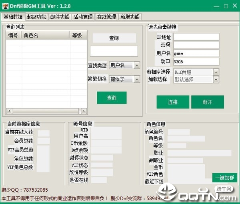Click the green 连接 button

pos(173,102)
